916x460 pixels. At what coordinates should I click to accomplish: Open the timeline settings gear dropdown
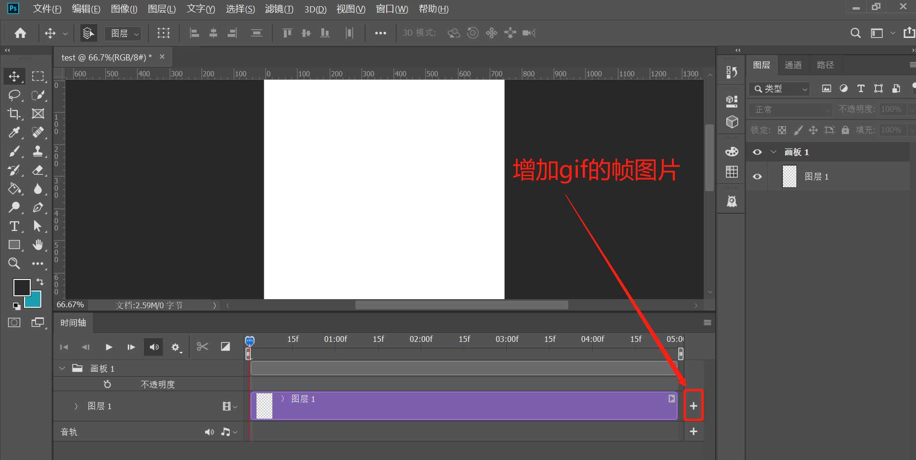pos(176,348)
